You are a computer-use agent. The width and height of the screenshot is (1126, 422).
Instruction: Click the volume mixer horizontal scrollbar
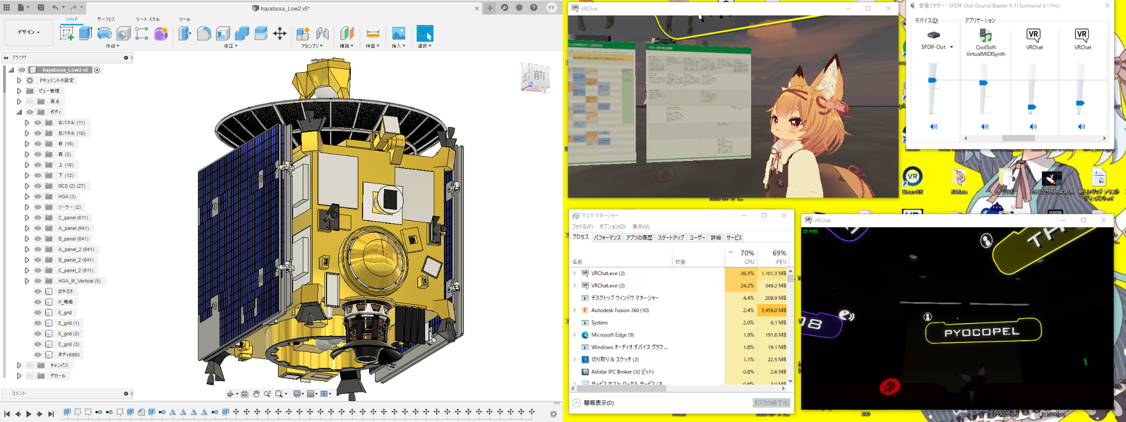[x=1018, y=138]
